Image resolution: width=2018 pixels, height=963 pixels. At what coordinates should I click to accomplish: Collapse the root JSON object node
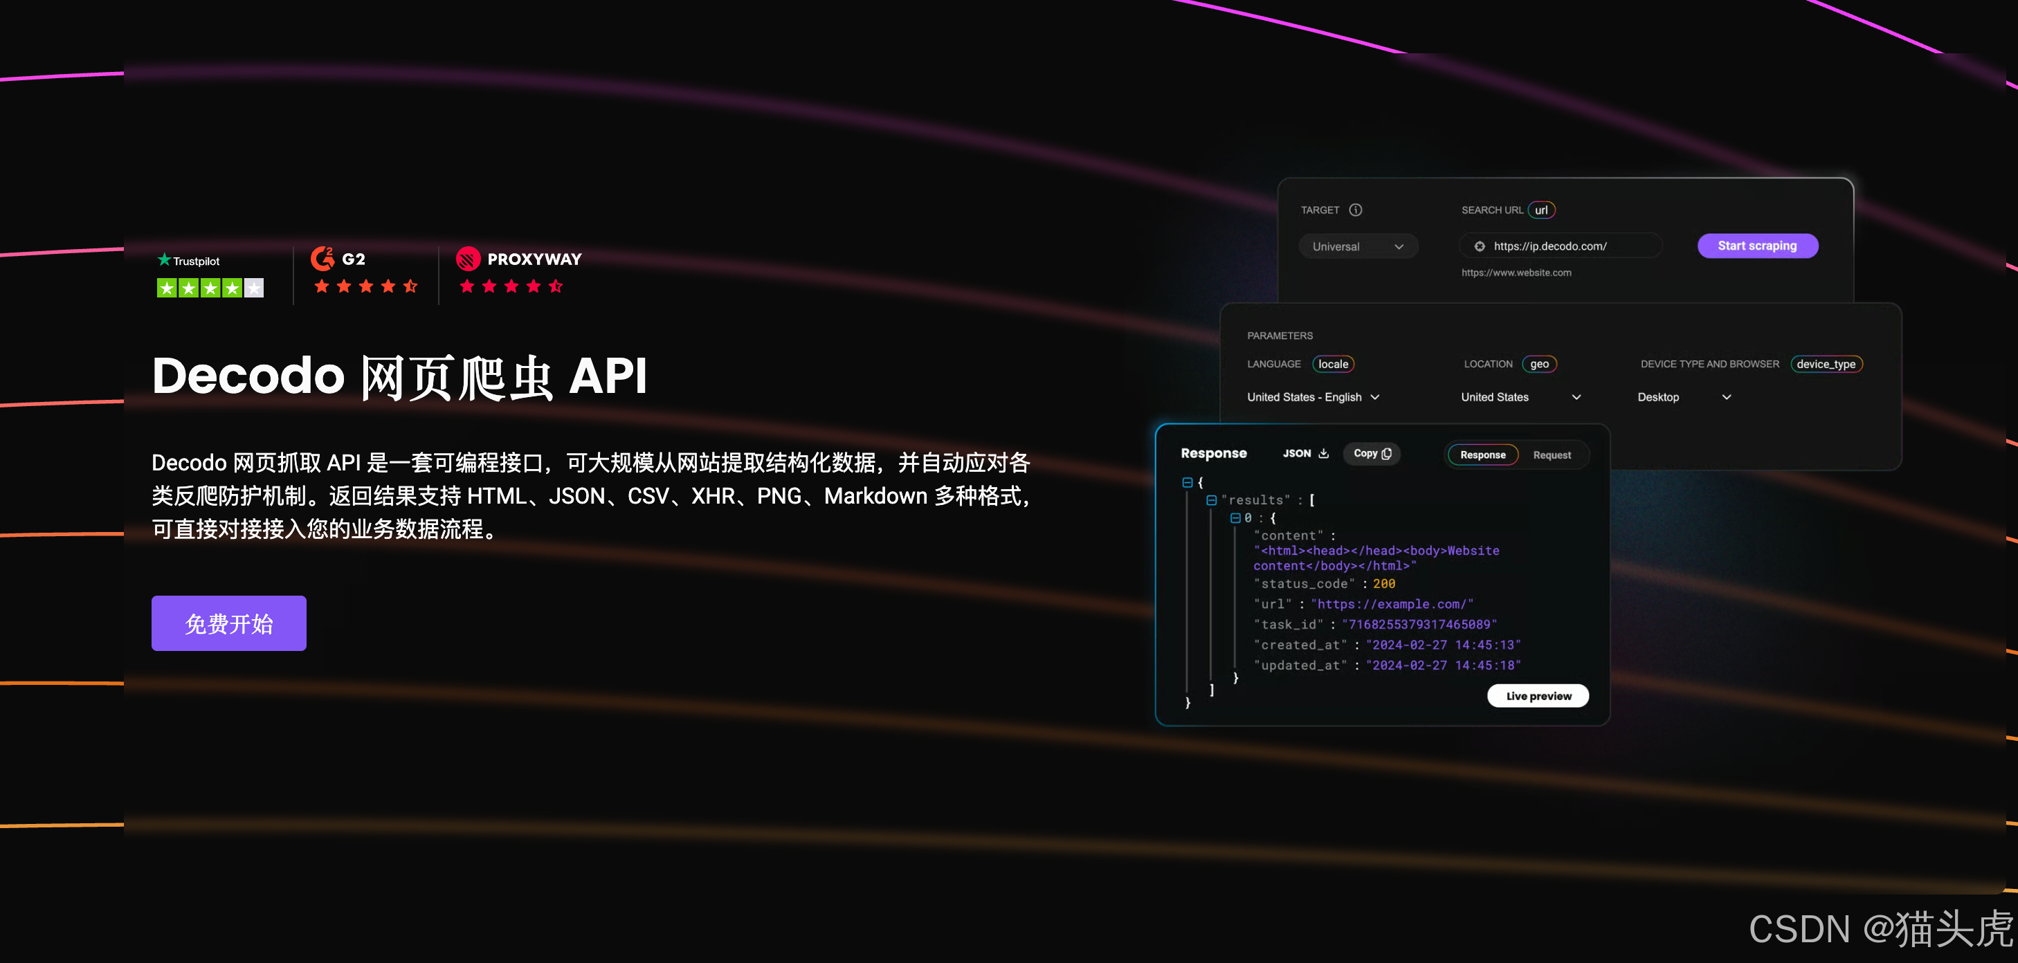click(x=1188, y=482)
